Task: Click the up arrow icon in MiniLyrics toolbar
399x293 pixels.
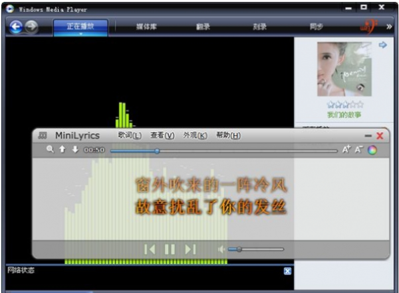Action: 63,150
